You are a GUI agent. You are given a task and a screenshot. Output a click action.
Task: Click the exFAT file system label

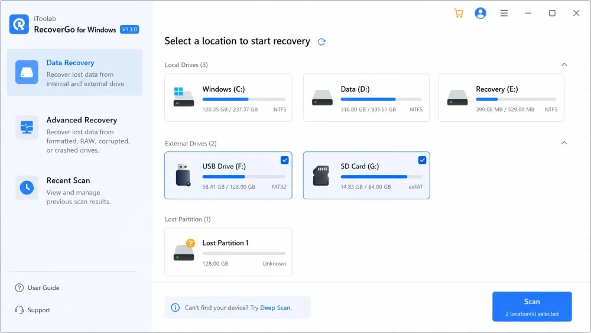[x=415, y=187]
